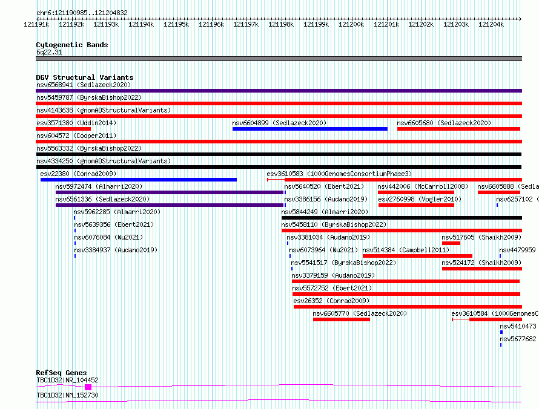The height and width of the screenshot is (409, 539).
Task: Click the chr6:121190985..121204832 coordinate label
Action: point(82,13)
